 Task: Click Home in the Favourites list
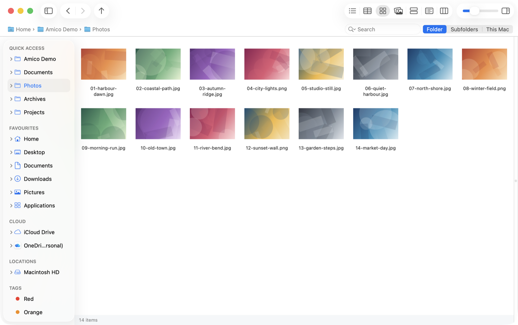[x=39, y=139]
